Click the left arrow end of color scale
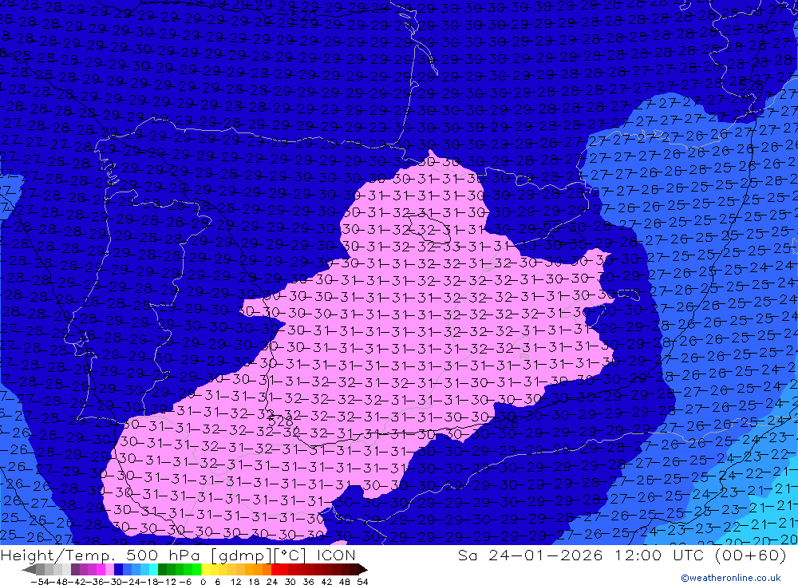Image resolution: width=798 pixels, height=585 pixels. click(x=29, y=569)
